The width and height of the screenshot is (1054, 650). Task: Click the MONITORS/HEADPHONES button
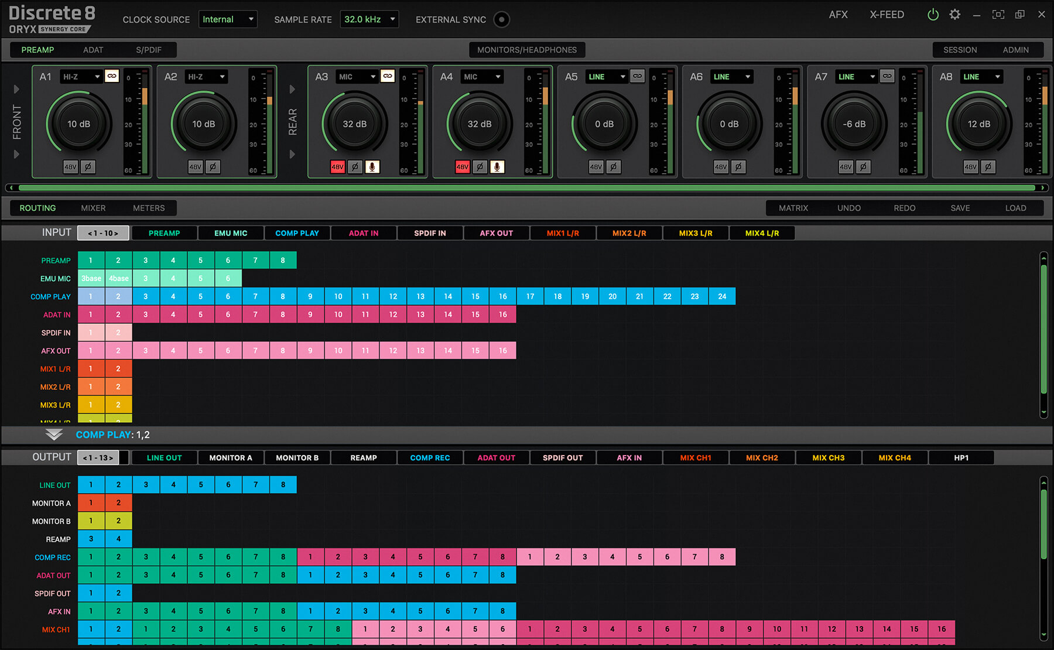pos(526,50)
